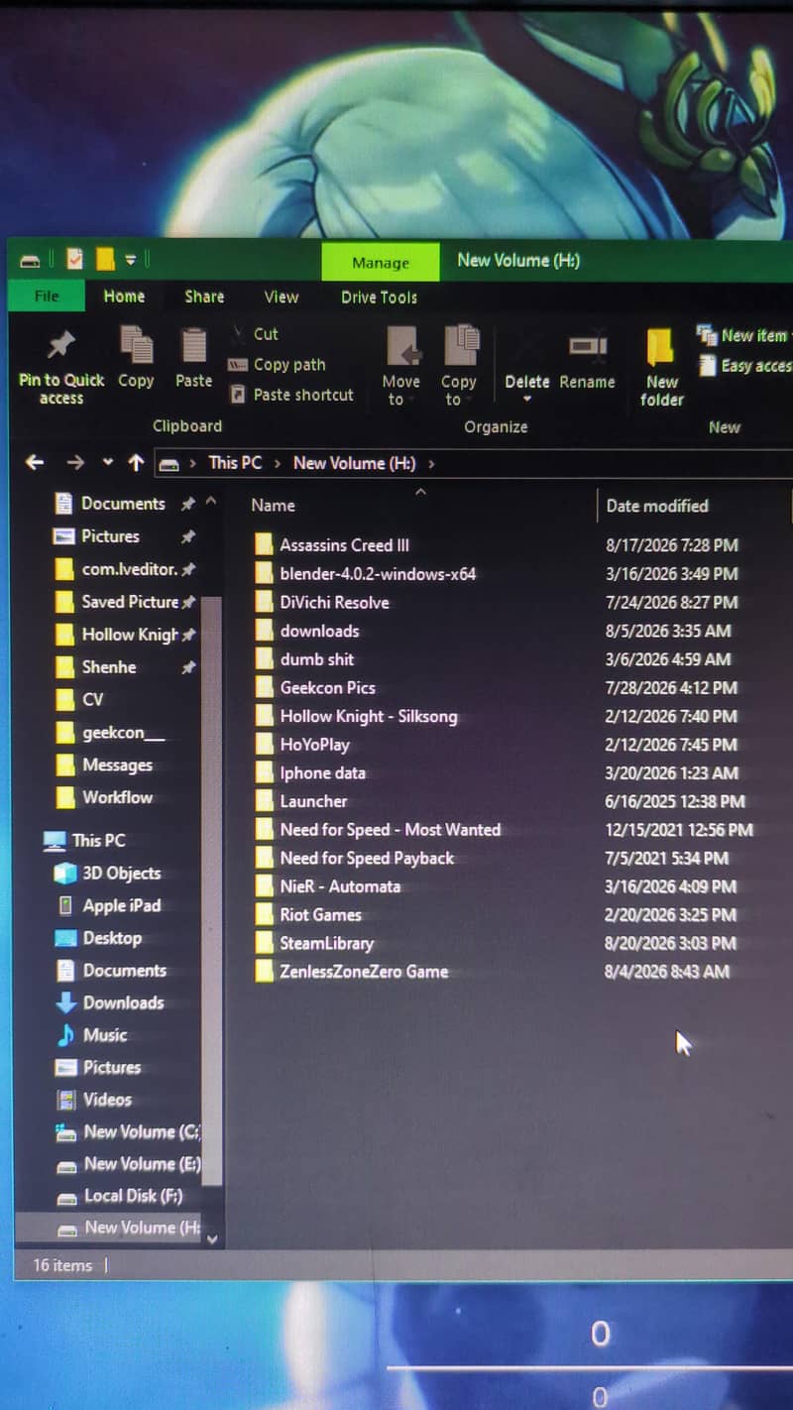The width and height of the screenshot is (793, 1410).
Task: Select the Assassins Creed III folder
Action: click(344, 544)
